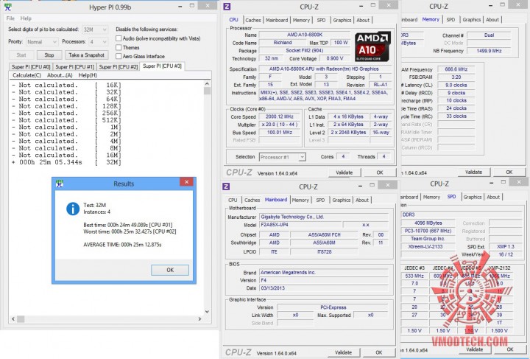Viewport: 530px width, 359px height.
Task: Click the Socket FM2 (904) package field
Action: pos(305,51)
